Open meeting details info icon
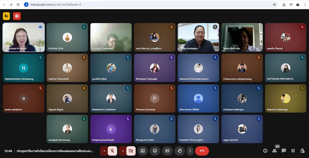 point(265,151)
